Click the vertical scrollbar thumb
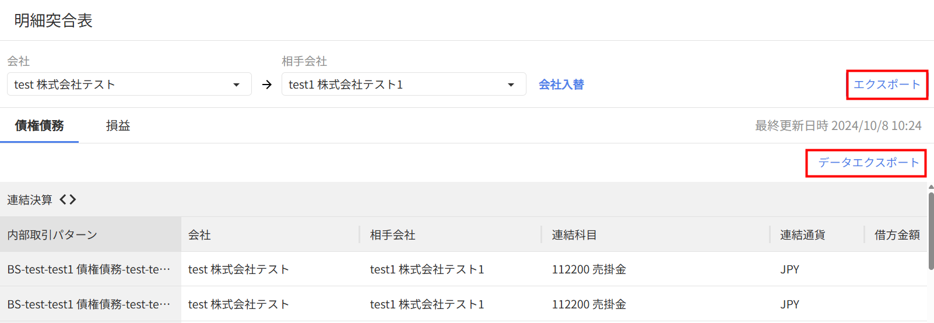Image resolution: width=934 pixels, height=323 pixels. 931,230
